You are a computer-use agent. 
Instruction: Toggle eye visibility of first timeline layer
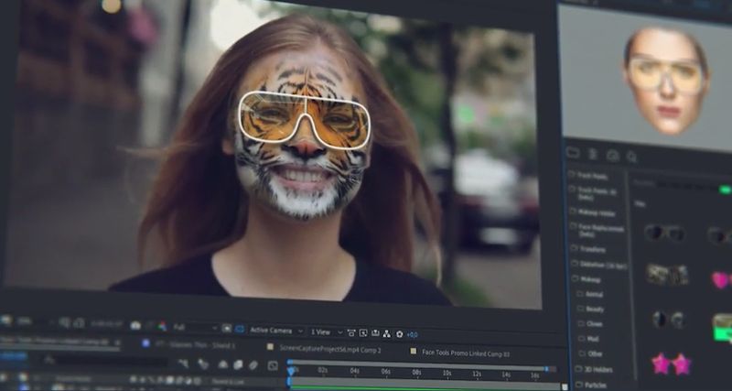click(4, 377)
